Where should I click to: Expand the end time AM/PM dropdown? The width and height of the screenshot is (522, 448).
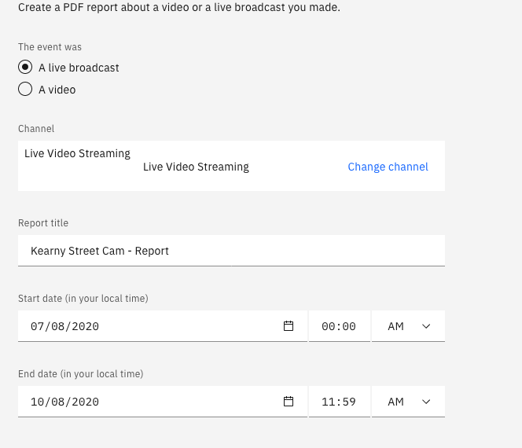[408, 402]
